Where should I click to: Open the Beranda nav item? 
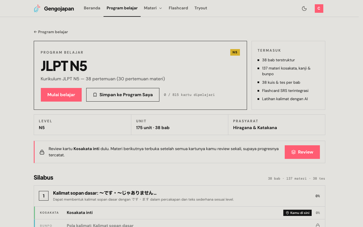pos(92,8)
